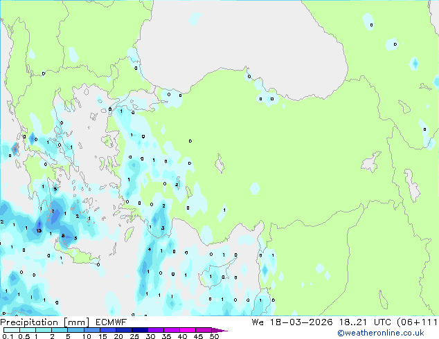Click the 'UTC' label
Image resolution: width=439 pixels, height=339 pixels.
(x=383, y=322)
